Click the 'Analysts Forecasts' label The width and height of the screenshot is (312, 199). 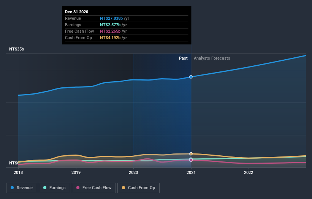click(x=212, y=58)
